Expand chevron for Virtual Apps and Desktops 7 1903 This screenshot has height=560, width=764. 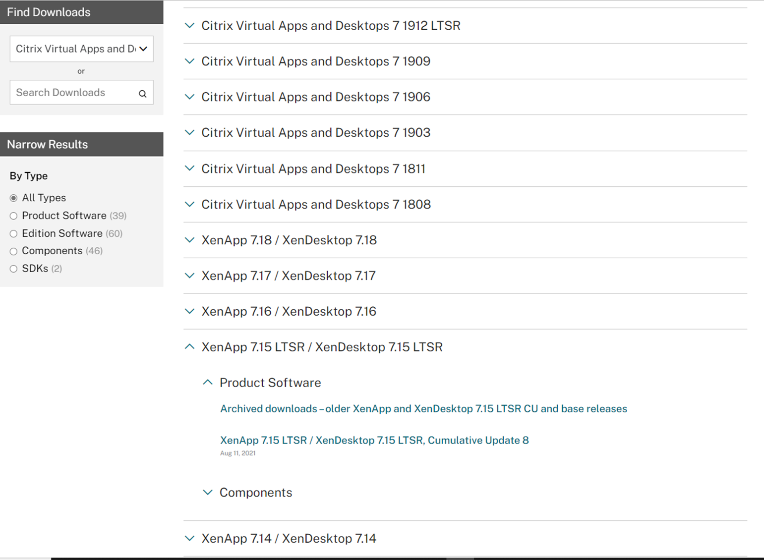tap(189, 132)
